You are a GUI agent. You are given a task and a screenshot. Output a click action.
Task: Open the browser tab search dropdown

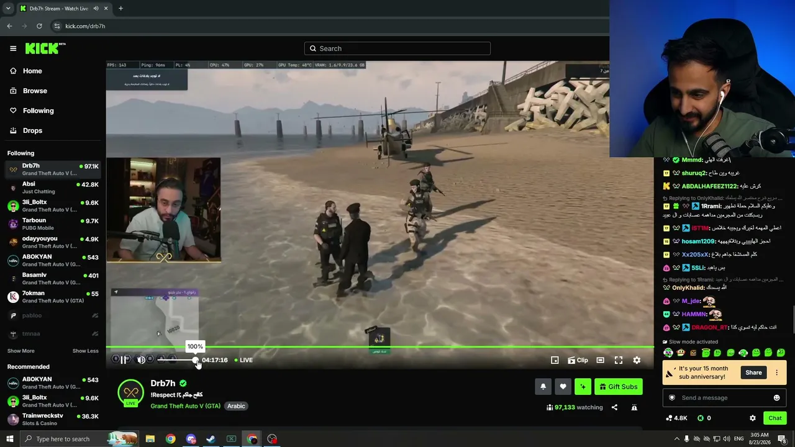[x=8, y=8]
